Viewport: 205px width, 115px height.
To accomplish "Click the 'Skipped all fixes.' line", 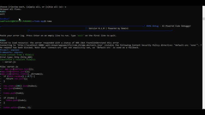I will click(11, 9).
